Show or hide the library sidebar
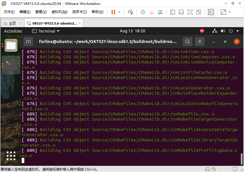 (172, 12)
